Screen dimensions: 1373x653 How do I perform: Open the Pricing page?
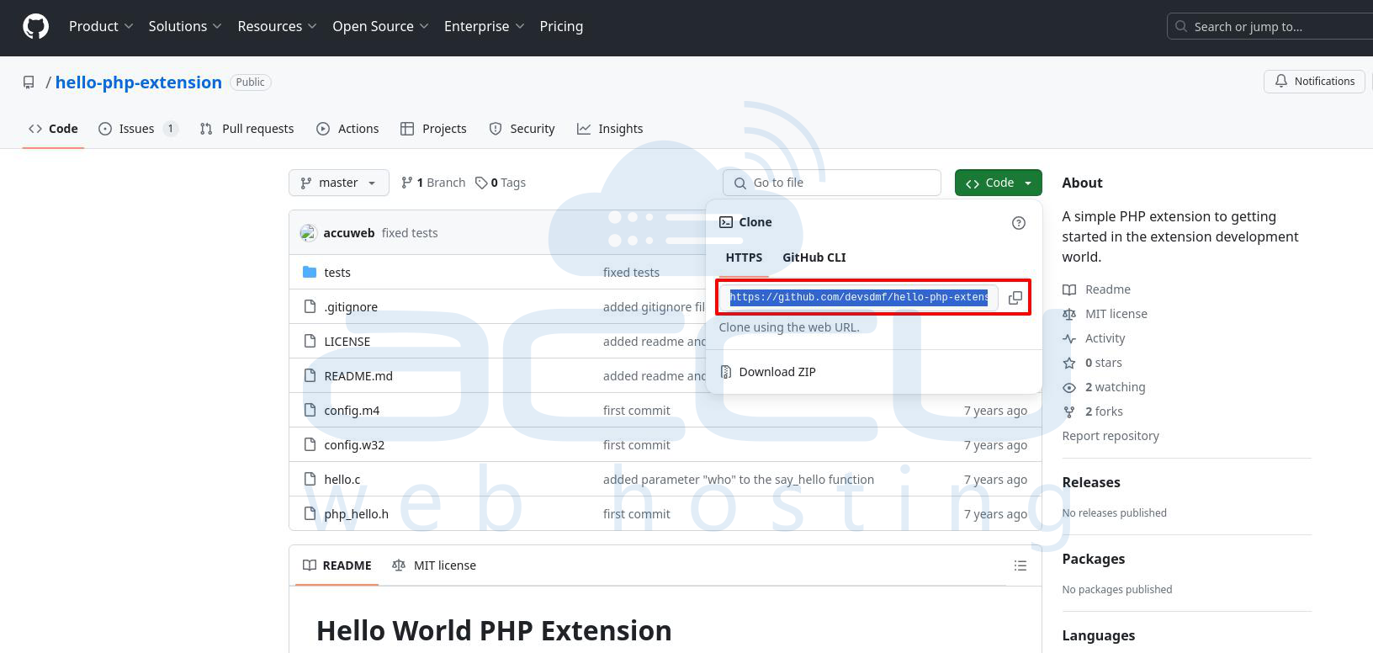tap(561, 26)
